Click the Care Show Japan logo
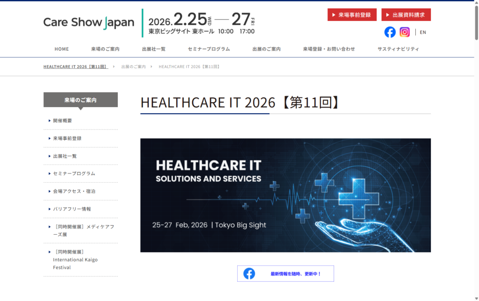 click(x=88, y=22)
